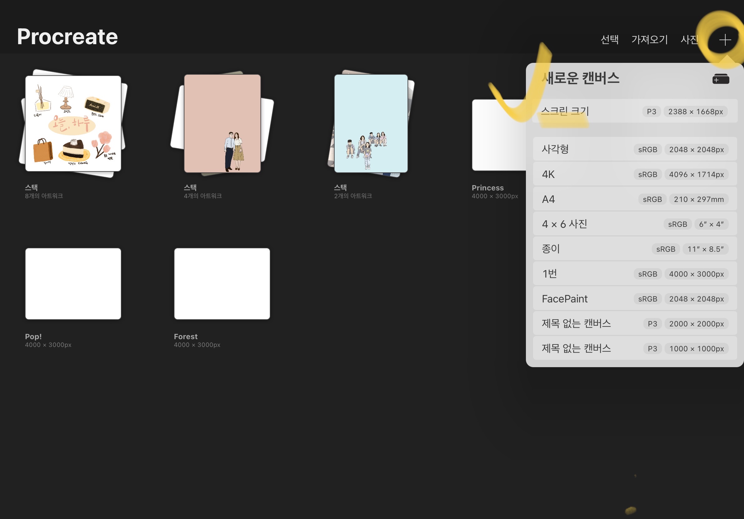The width and height of the screenshot is (744, 519).
Task: Open the custom canvas creator icon
Action: coord(720,79)
